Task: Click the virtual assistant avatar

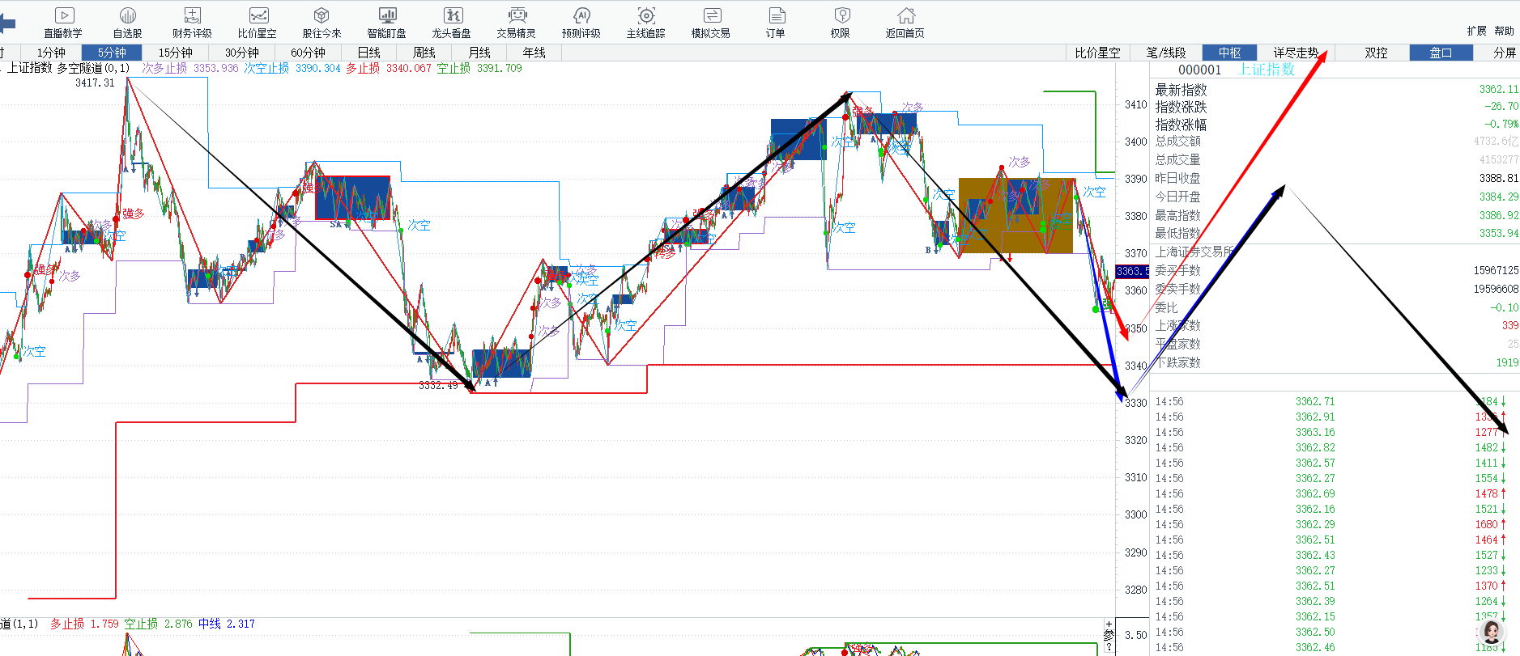Action: pos(1491,632)
